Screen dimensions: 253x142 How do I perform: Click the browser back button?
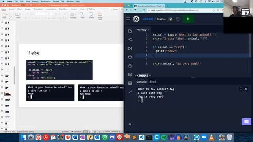126,10
